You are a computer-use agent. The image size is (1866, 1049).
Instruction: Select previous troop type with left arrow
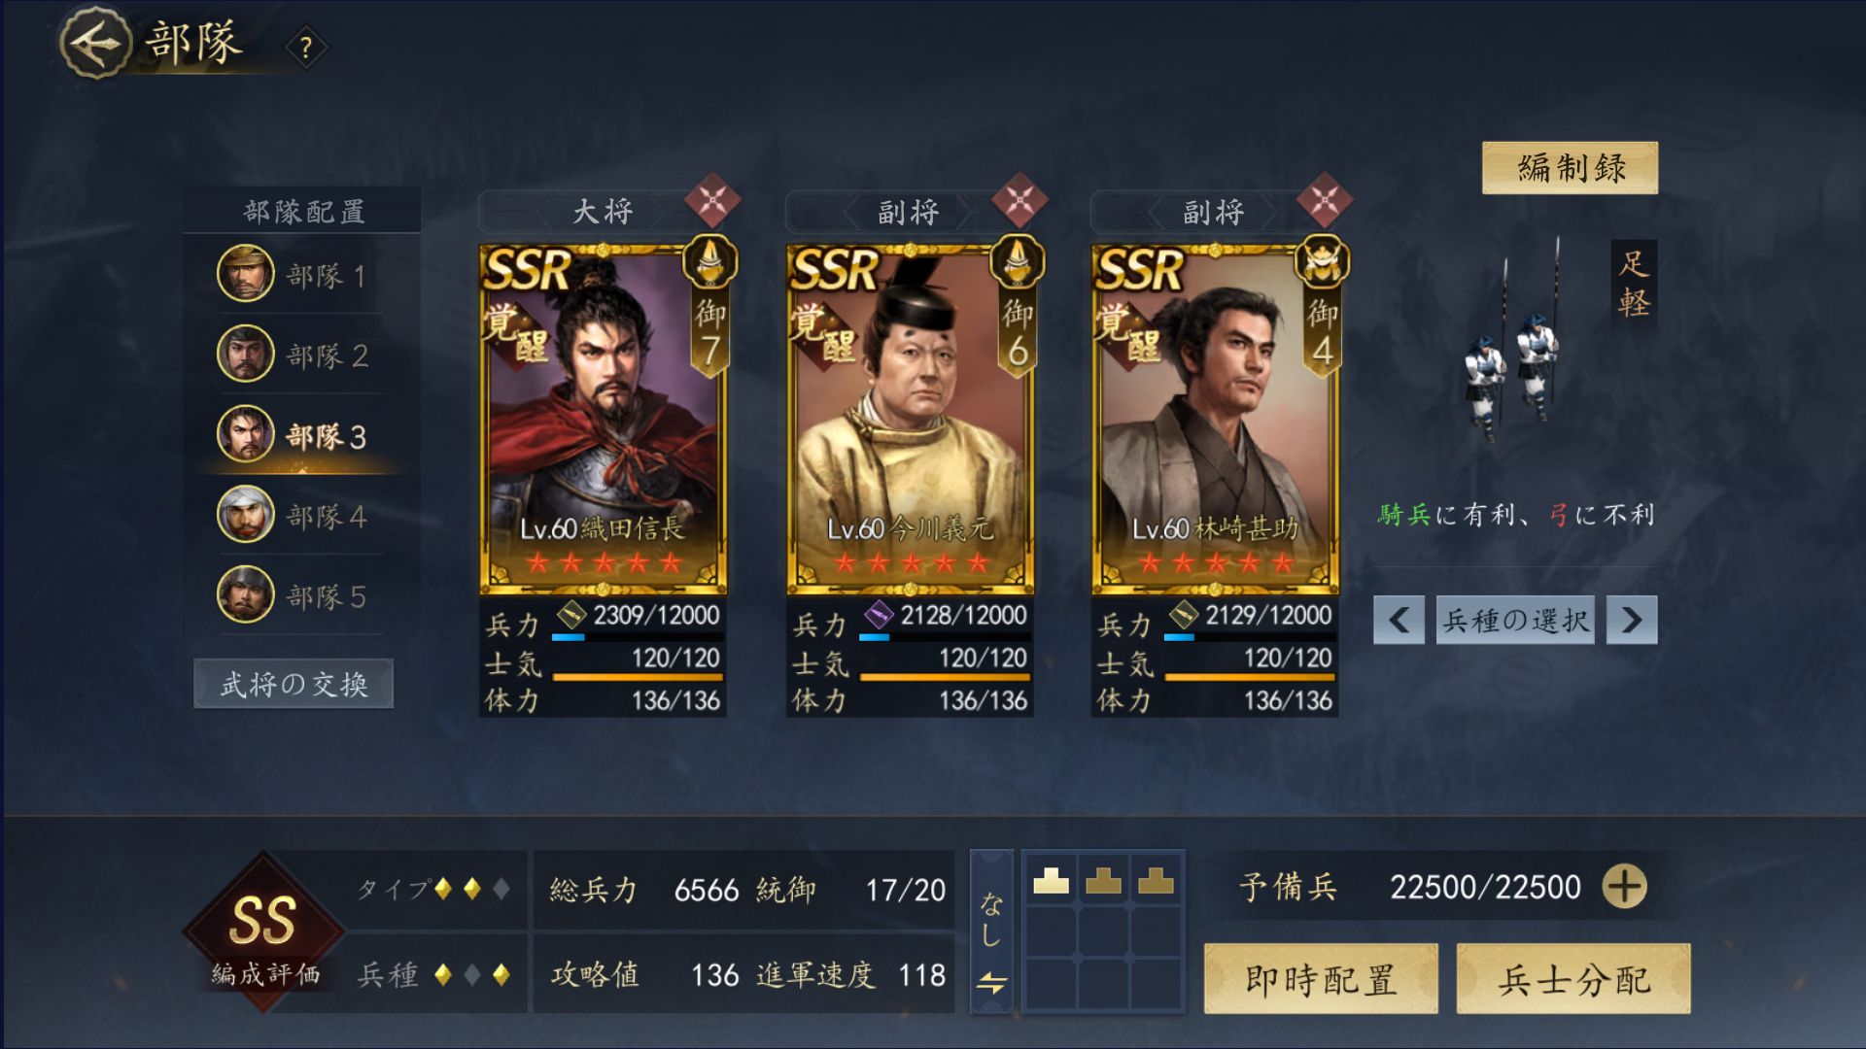[x=1399, y=620]
